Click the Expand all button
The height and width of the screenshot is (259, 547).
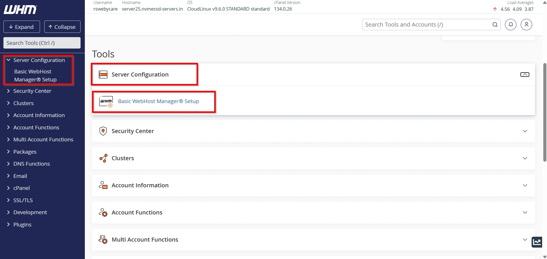pyautogui.click(x=22, y=27)
